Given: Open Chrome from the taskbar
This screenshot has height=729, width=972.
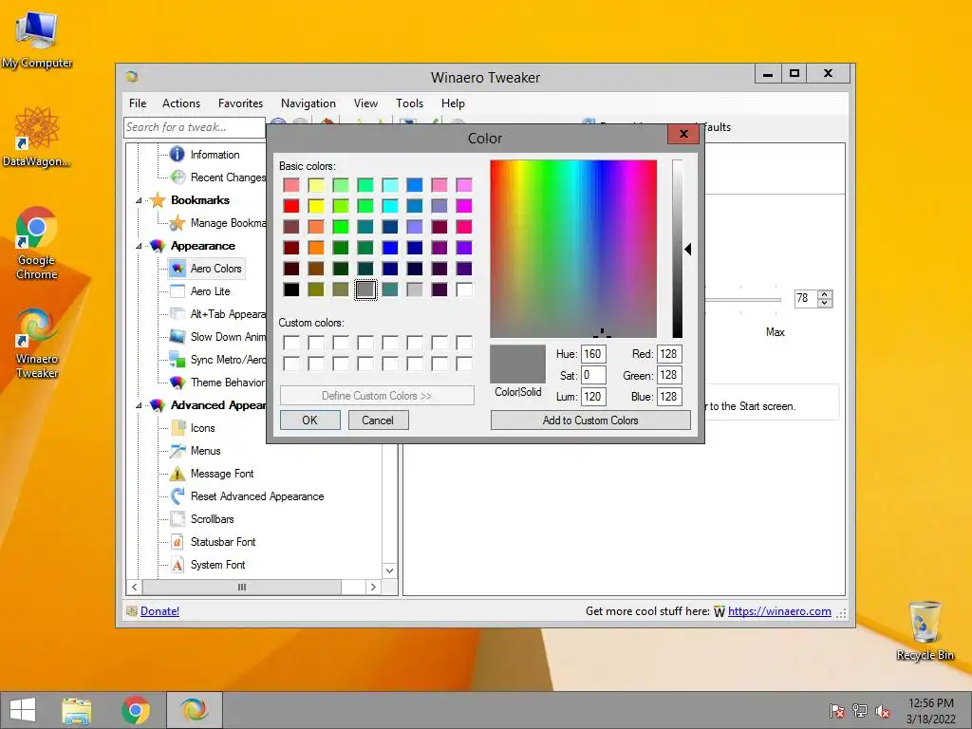Looking at the screenshot, I should (x=136, y=710).
